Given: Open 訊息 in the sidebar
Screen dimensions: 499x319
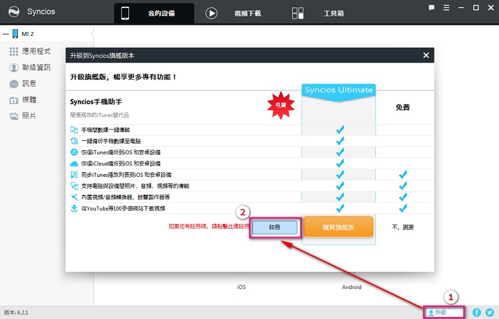Looking at the screenshot, I should tap(29, 84).
